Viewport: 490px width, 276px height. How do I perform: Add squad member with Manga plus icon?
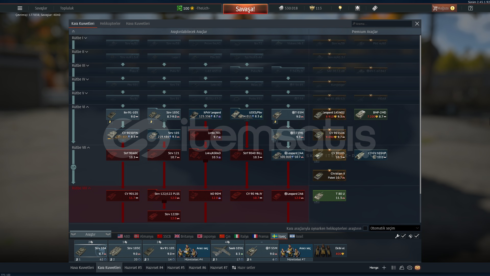(x=384, y=268)
